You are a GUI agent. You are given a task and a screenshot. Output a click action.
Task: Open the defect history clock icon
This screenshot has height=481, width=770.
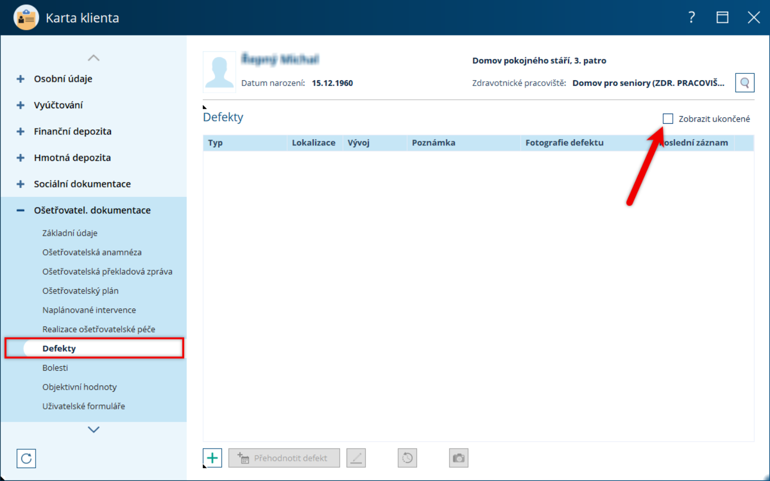(x=407, y=458)
